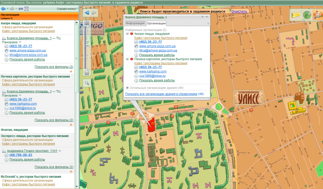Click email icon beside liliya@amore-pizza.com.ua sidebar
This screenshot has width=323, height=189.
(6, 55)
